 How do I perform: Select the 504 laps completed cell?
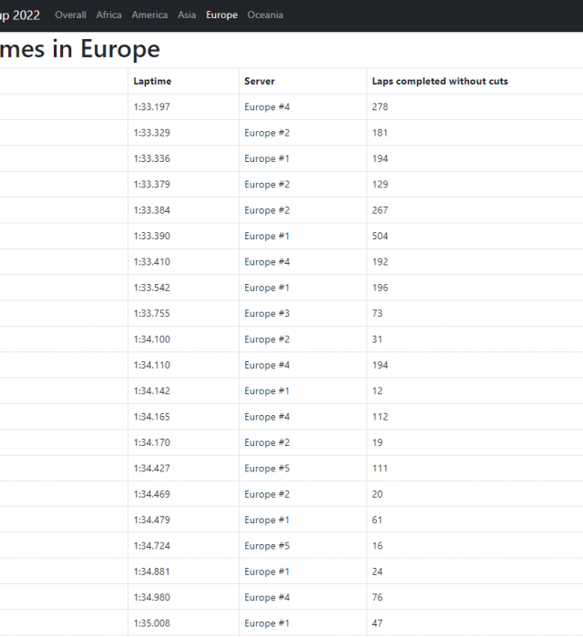coord(380,237)
